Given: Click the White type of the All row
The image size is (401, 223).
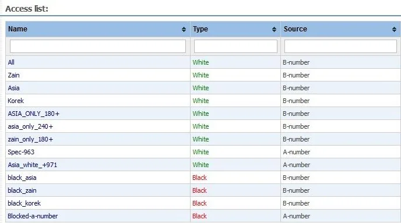Looking at the screenshot, I should (x=200, y=62).
